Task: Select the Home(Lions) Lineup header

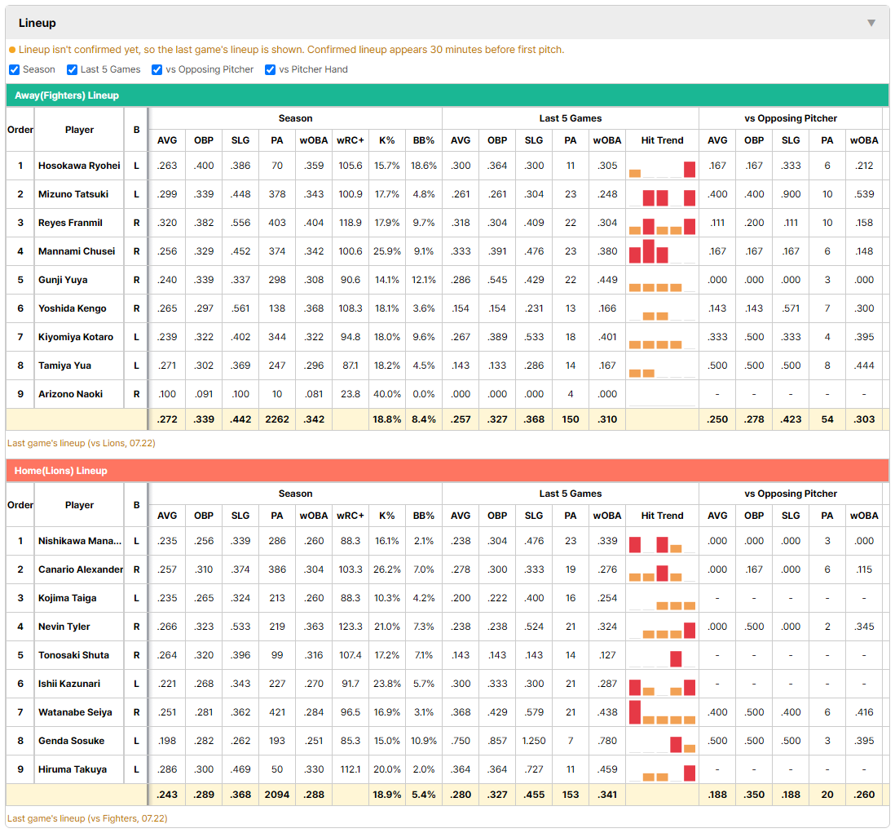Action: click(x=447, y=471)
